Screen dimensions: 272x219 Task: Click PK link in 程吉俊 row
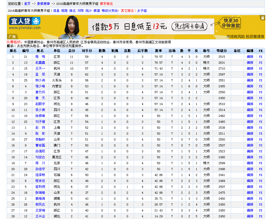260,181
